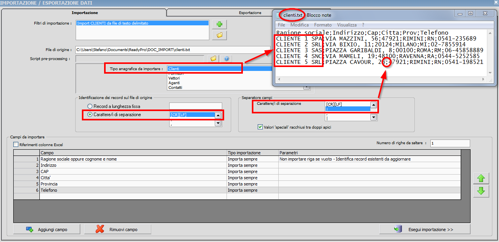Open the Modifica menu in Notepad
Screen dimensions: 499x242
[x=299, y=25]
